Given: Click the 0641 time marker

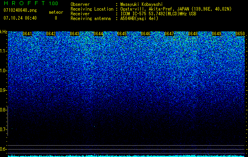Looking at the screenshot, I should click(x=27, y=34).
